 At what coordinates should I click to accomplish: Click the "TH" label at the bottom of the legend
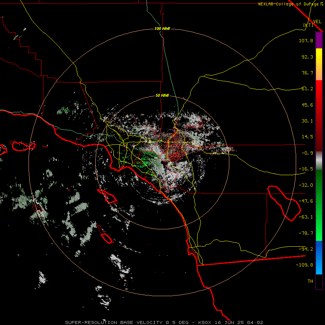(x=310, y=281)
